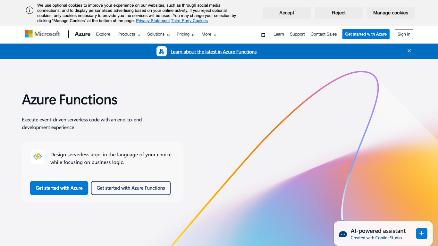Click the Microsoft logo

[43, 34]
